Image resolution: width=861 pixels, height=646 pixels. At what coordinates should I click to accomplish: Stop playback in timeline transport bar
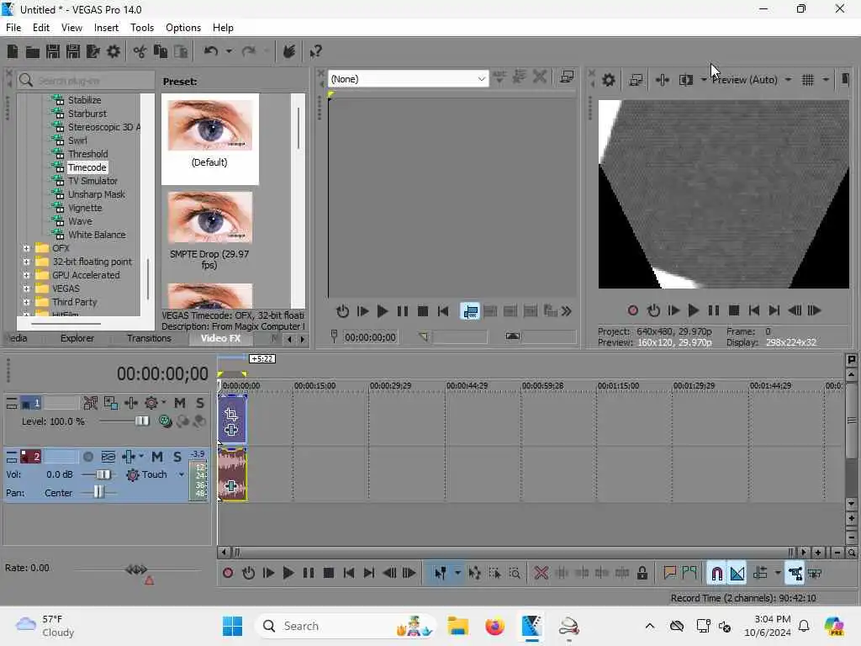tap(329, 574)
